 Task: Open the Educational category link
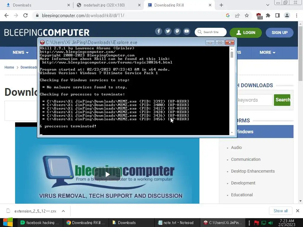coord(242,195)
